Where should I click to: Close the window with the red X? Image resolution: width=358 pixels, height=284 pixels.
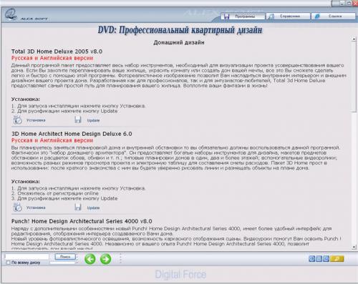[x=356, y=3]
